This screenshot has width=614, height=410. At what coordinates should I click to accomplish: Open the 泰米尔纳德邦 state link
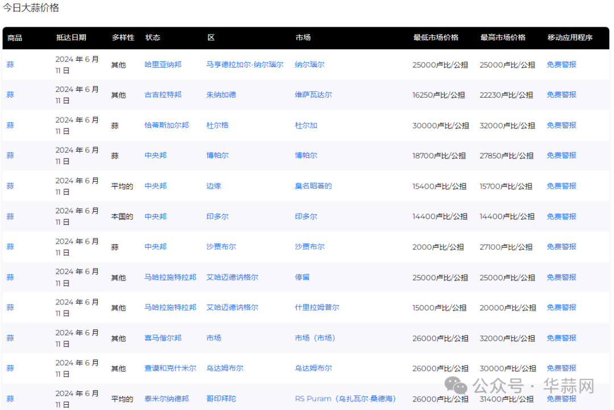tap(167, 399)
